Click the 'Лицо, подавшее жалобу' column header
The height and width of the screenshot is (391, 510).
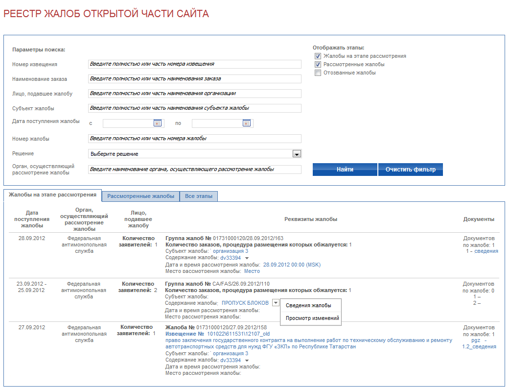138,219
